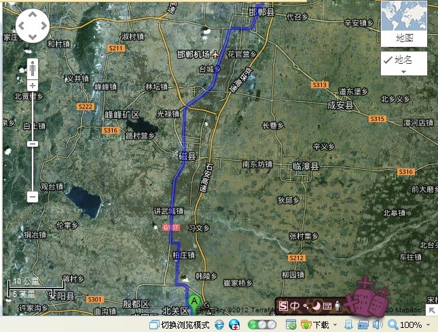Image resolution: width=438 pixels, height=332 pixels.
Task: Click the 峰峰矿区 label
Action: pyautogui.click(x=122, y=115)
